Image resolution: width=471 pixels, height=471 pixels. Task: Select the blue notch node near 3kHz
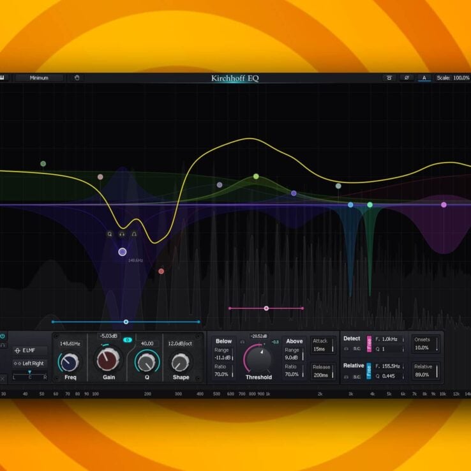350,205
